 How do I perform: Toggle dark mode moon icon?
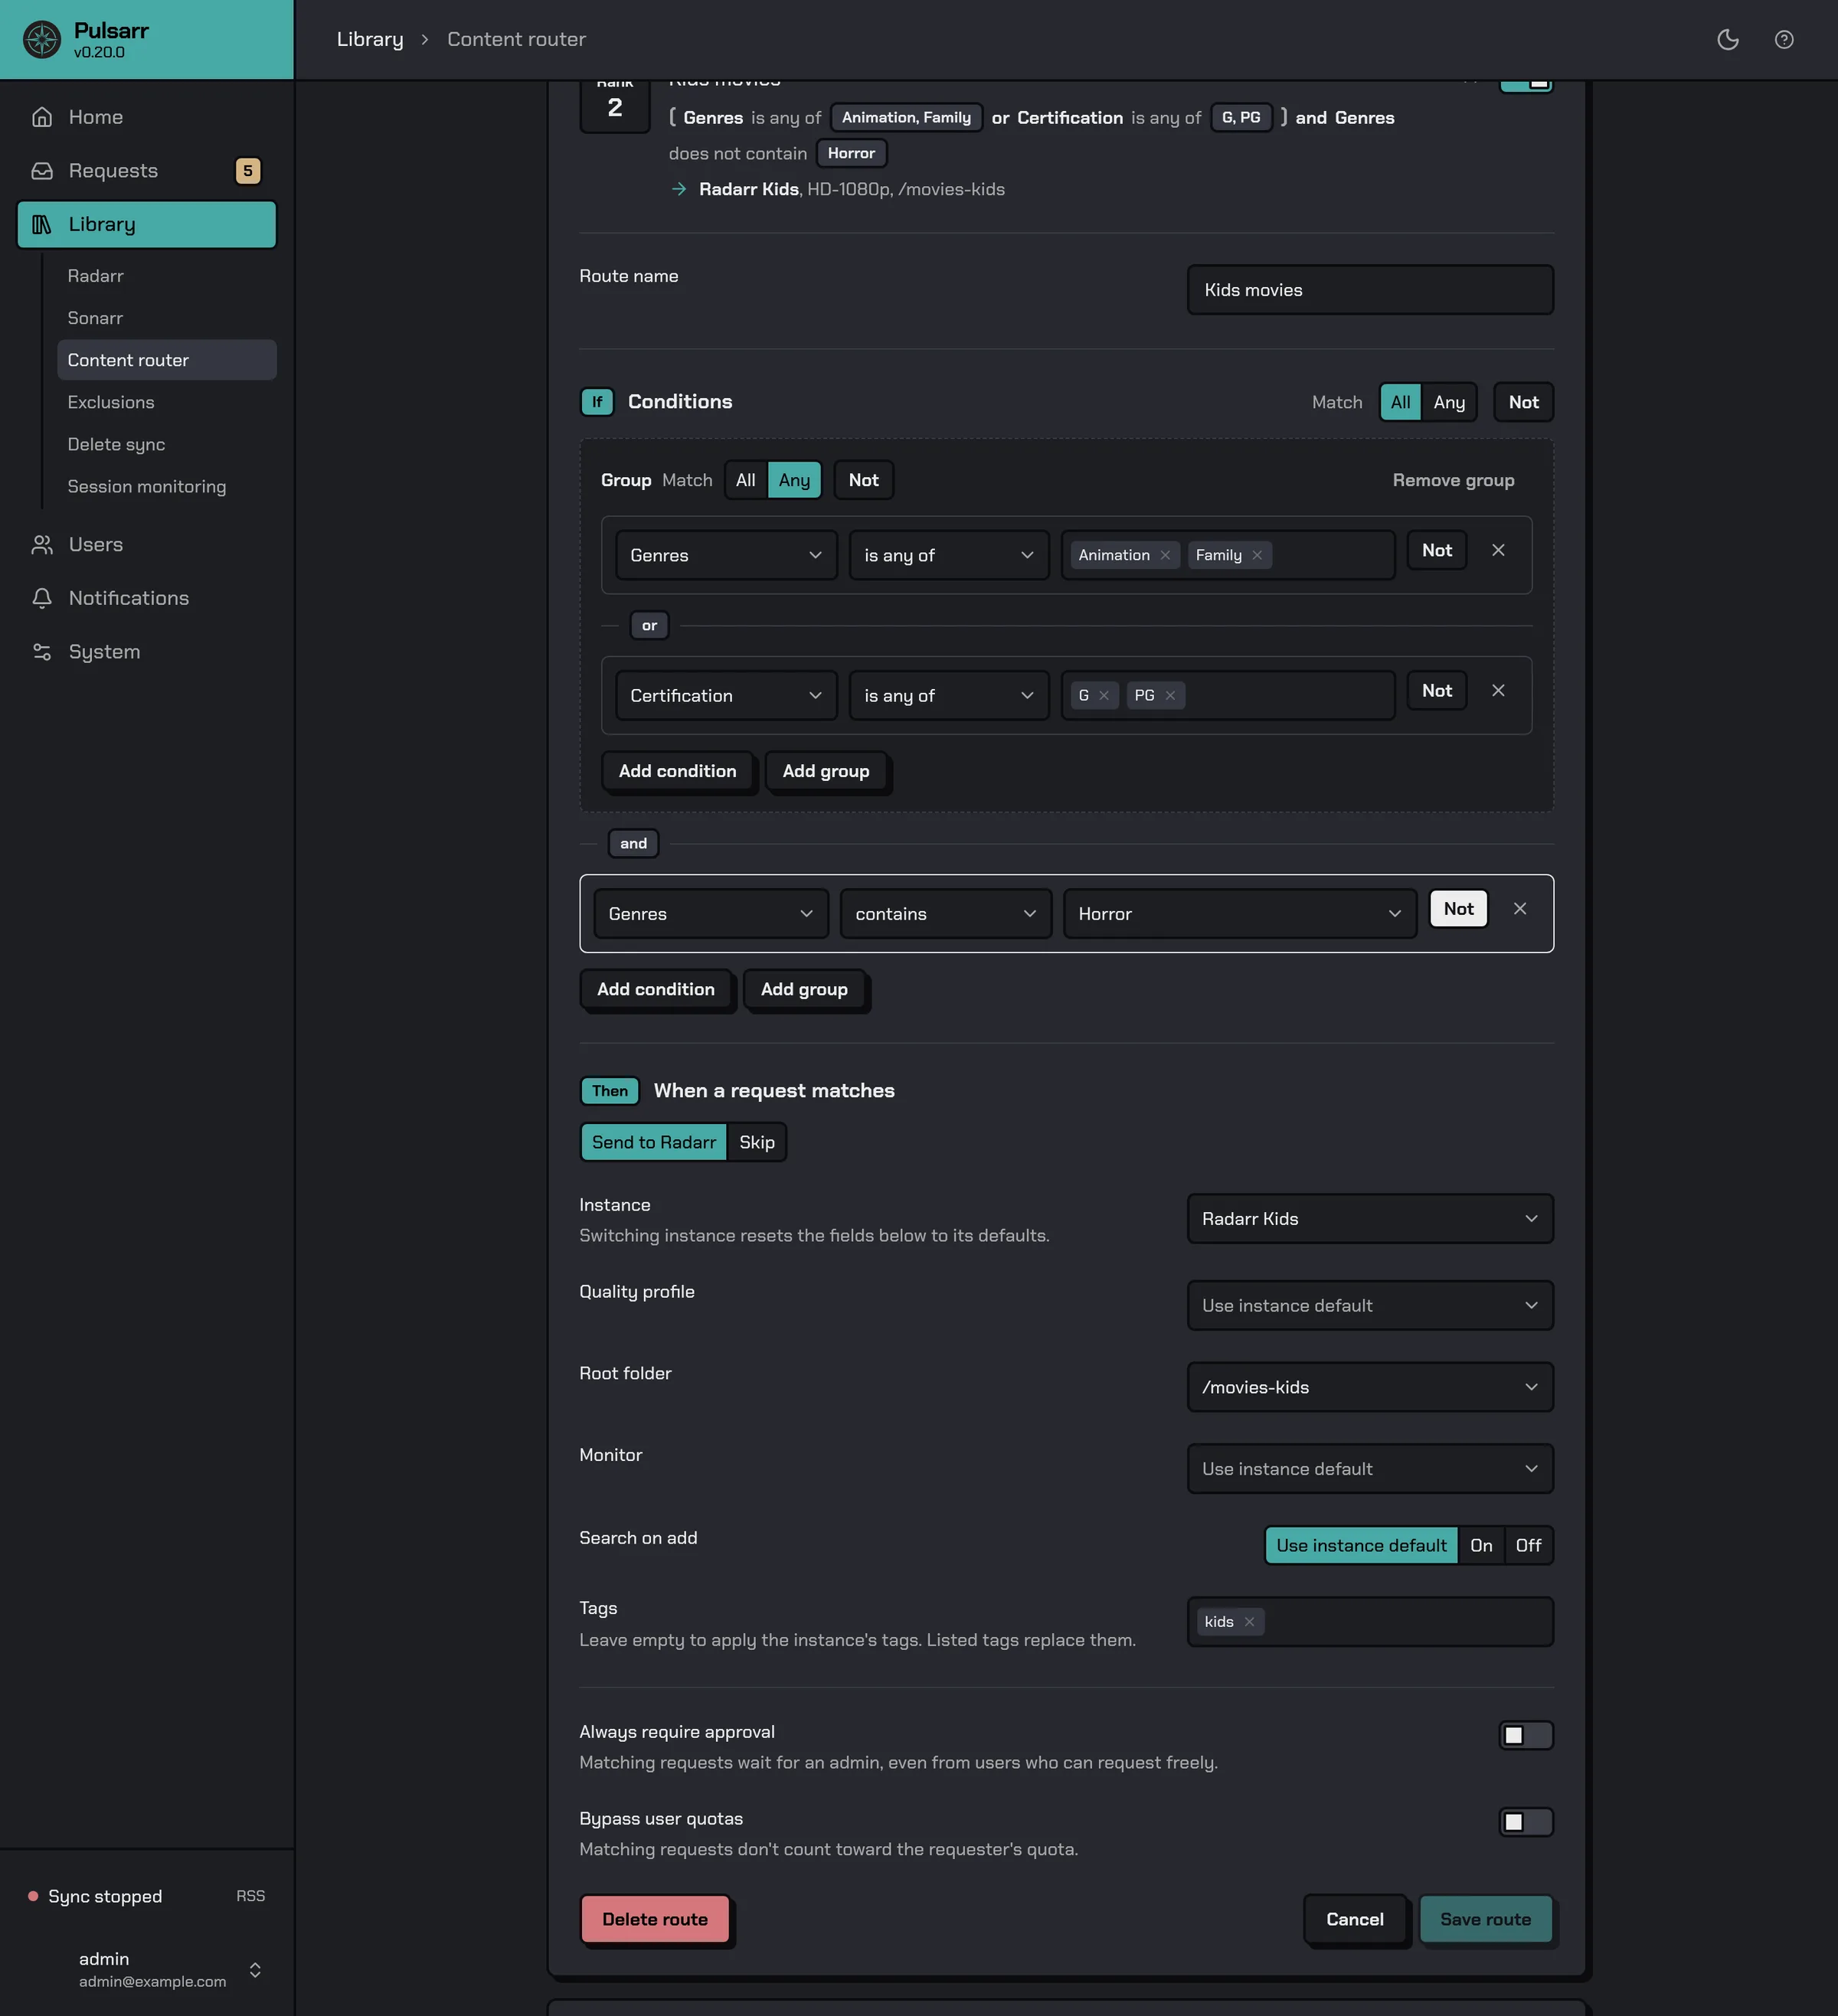(x=1727, y=39)
